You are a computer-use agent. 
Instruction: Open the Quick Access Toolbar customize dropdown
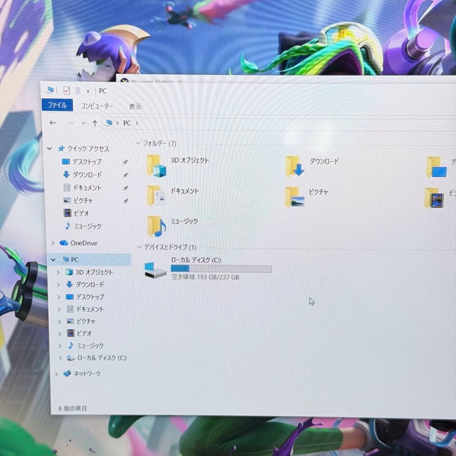click(x=88, y=91)
